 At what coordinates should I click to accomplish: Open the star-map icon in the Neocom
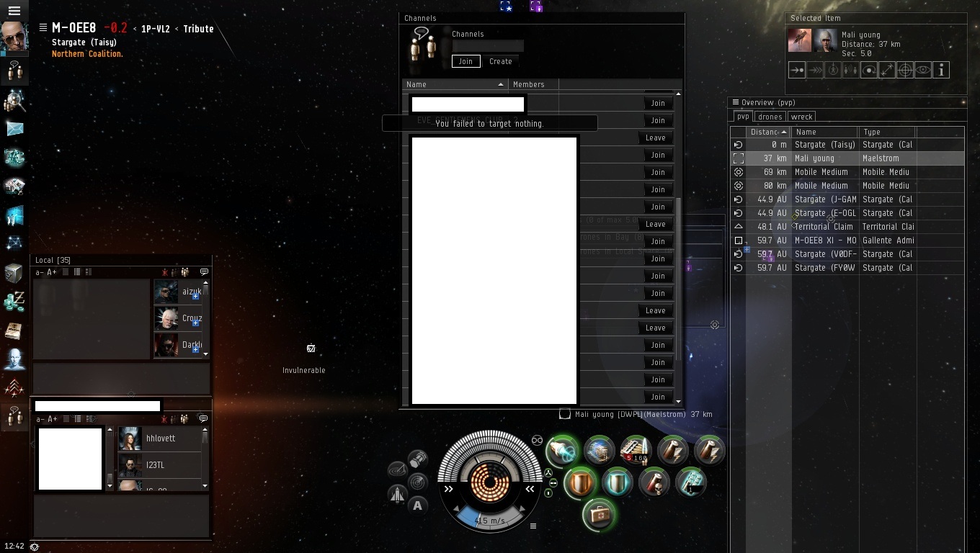[x=14, y=243]
